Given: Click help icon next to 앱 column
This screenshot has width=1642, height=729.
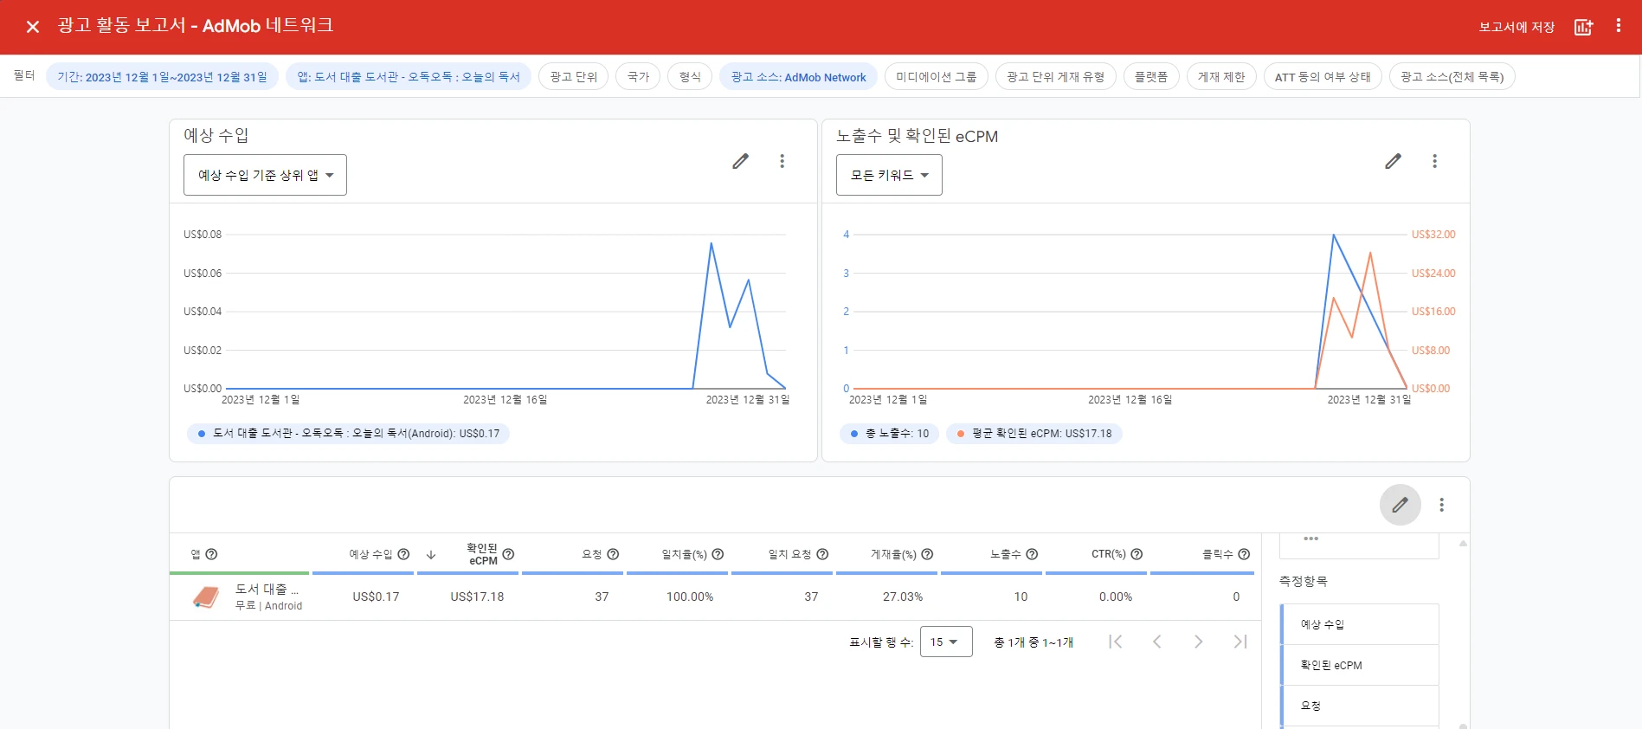Looking at the screenshot, I should [211, 554].
